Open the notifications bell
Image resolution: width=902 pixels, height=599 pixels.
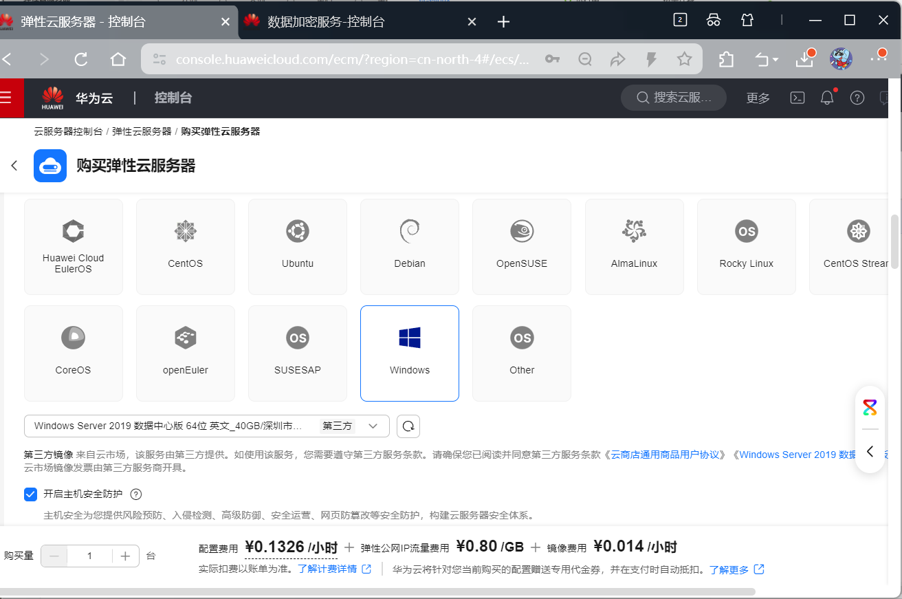pyautogui.click(x=828, y=98)
